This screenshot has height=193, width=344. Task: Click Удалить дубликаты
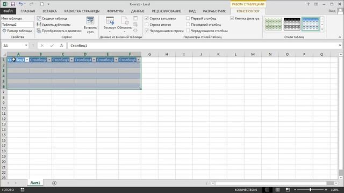[56, 25]
